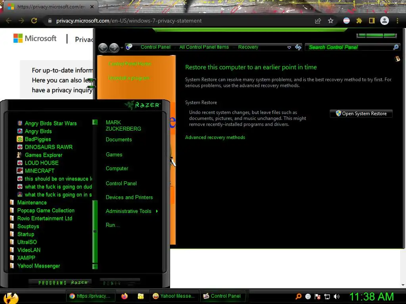This screenshot has width=406, height=304.
Task: Click the Start orb on taskbar
Action: [x=11, y=298]
